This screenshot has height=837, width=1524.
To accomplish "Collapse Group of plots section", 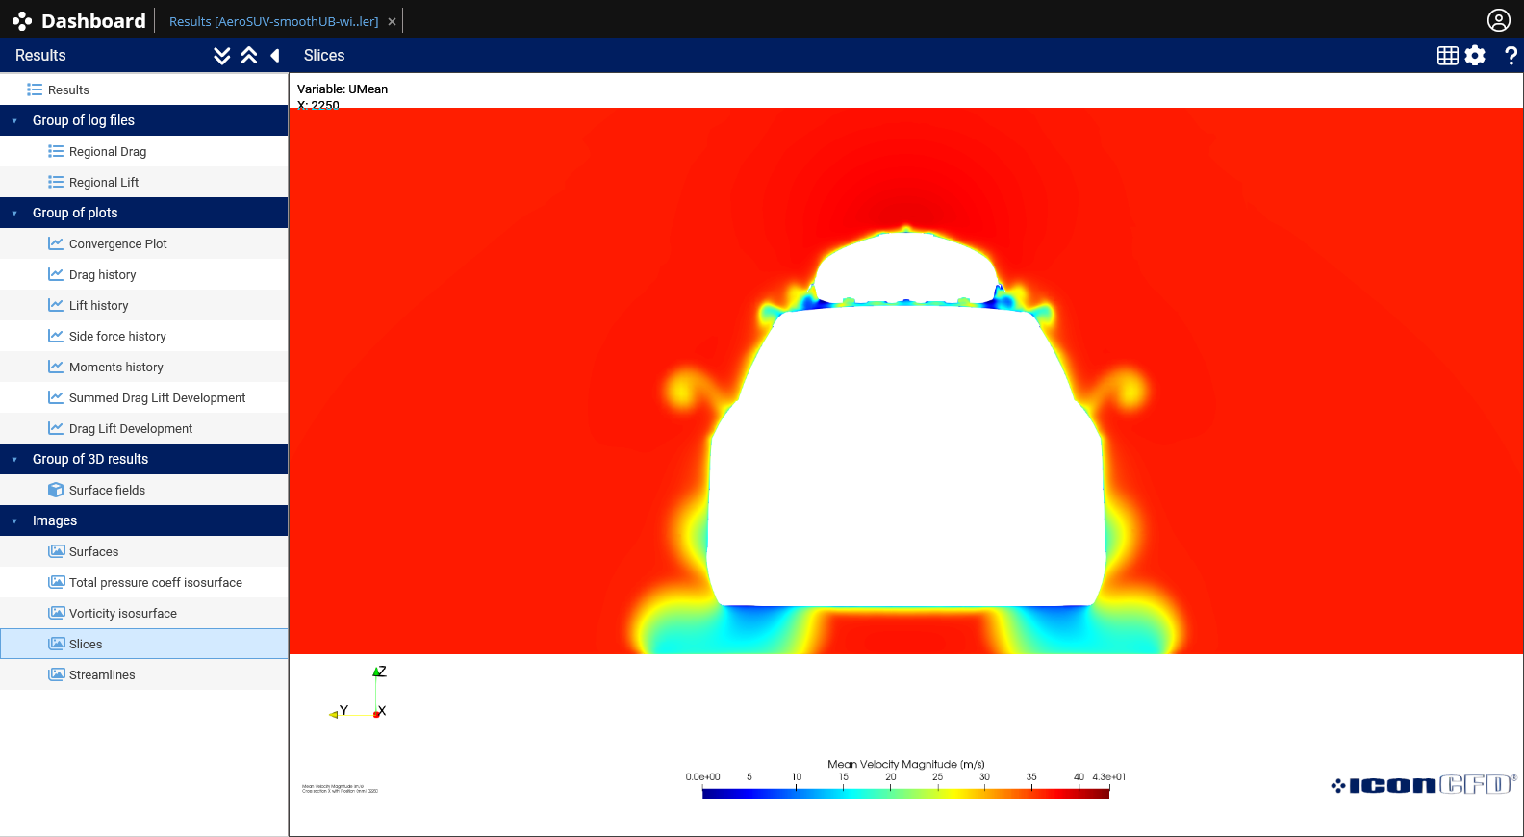I will coord(14,213).
